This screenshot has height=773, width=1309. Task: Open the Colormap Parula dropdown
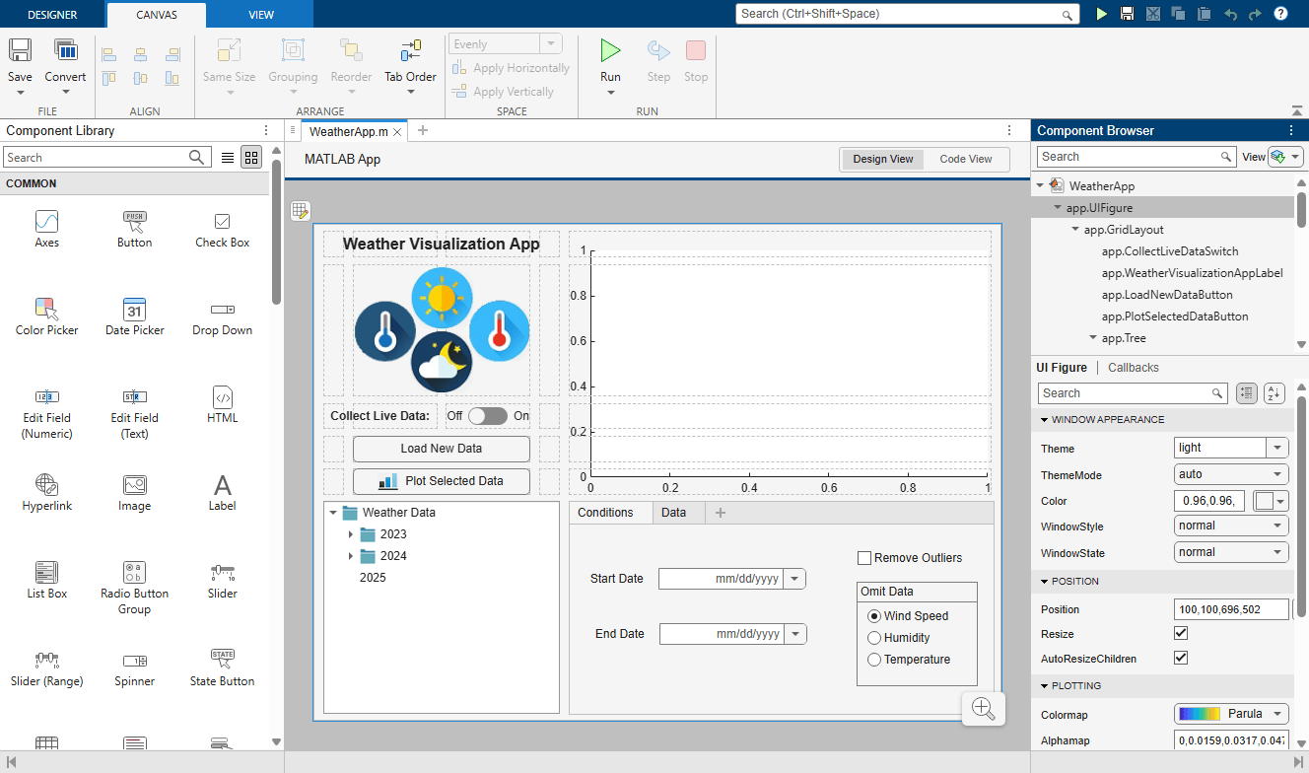(1232, 714)
